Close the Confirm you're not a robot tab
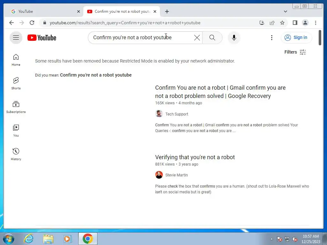This screenshot has width=327, height=245. (x=155, y=11)
